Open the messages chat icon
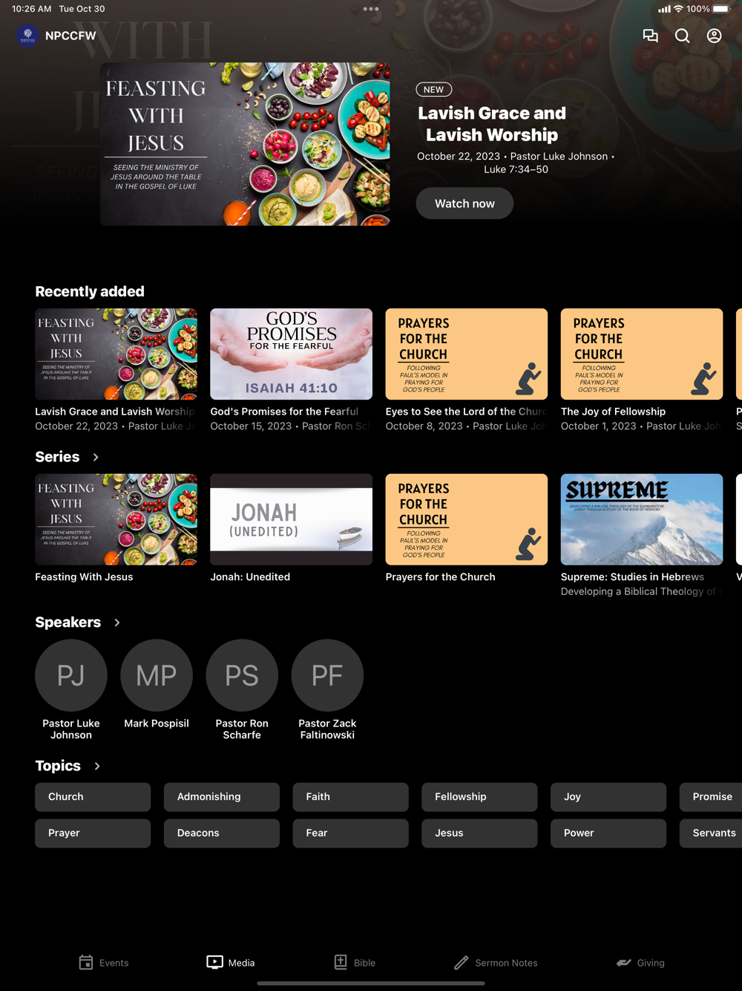742x991 pixels. click(x=650, y=36)
